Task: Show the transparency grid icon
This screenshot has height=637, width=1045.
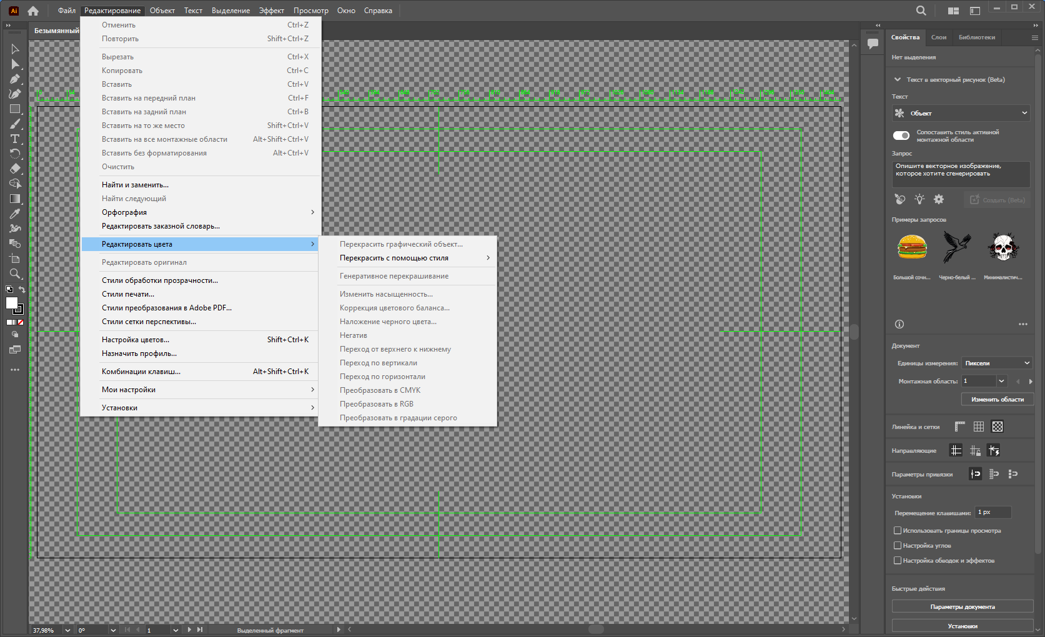Action: coord(998,427)
